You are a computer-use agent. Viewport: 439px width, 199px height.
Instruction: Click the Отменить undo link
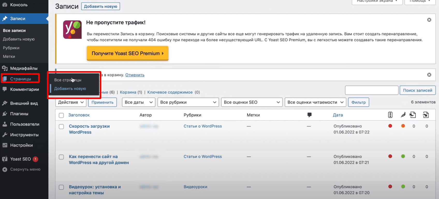click(x=135, y=75)
